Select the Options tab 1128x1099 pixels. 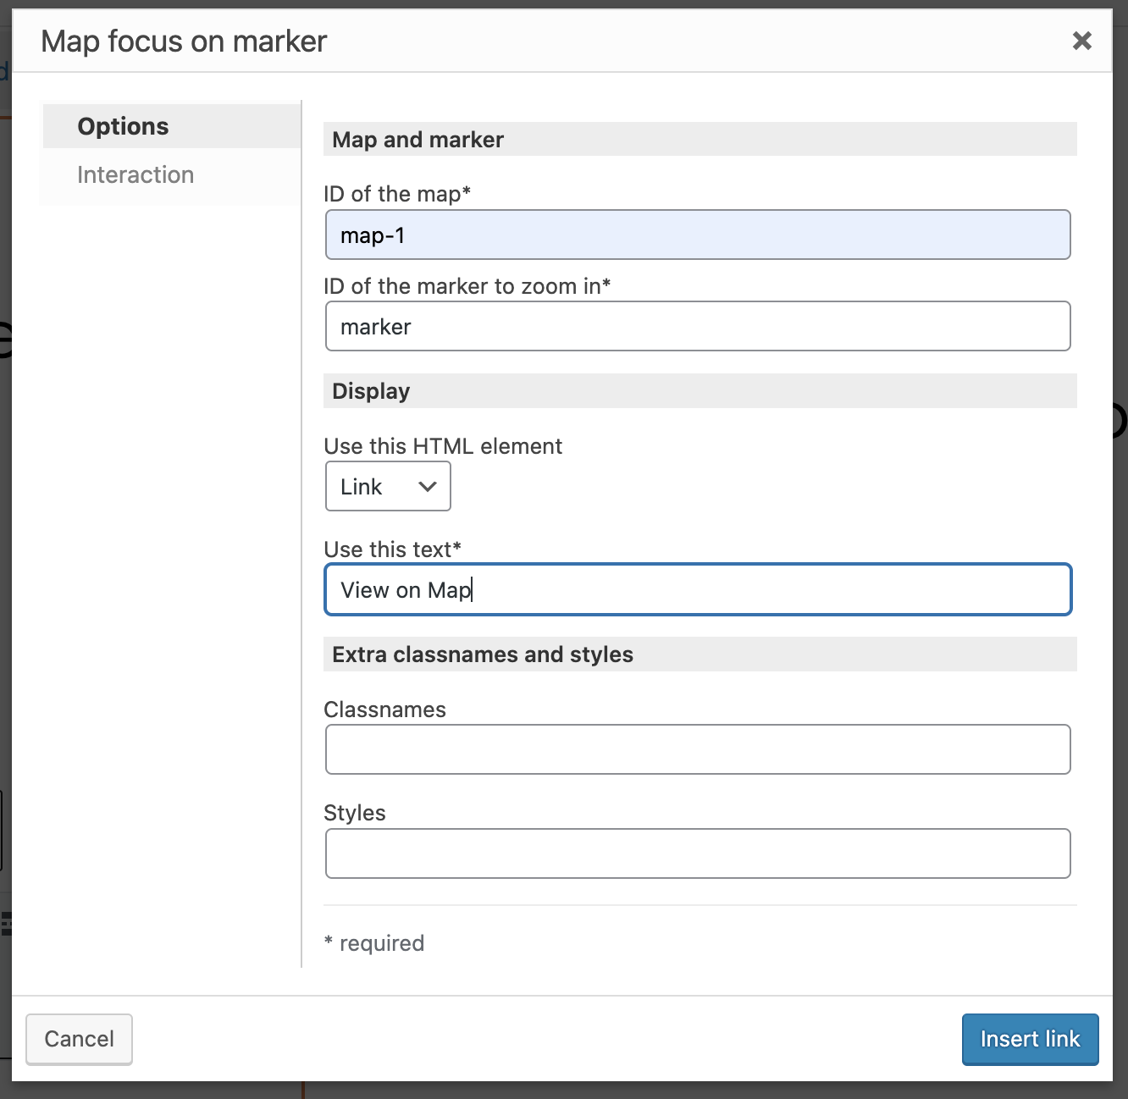[123, 125]
